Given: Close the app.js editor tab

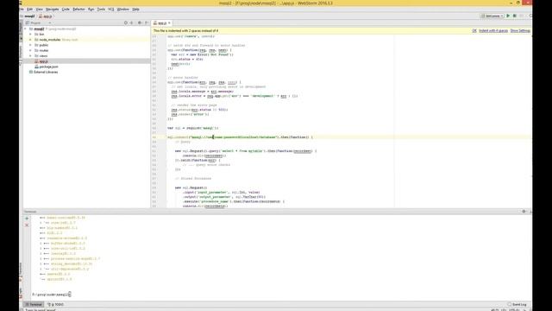Looking at the screenshot, I should coord(169,23).
